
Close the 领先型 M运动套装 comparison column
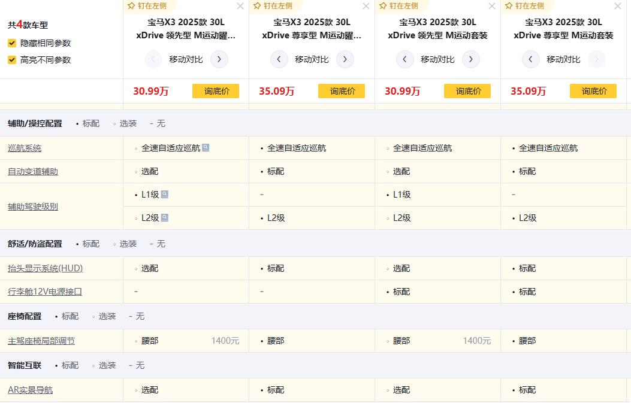pyautogui.click(x=492, y=6)
